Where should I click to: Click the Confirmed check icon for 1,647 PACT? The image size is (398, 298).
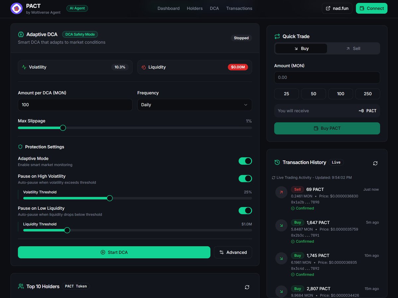coord(293,242)
